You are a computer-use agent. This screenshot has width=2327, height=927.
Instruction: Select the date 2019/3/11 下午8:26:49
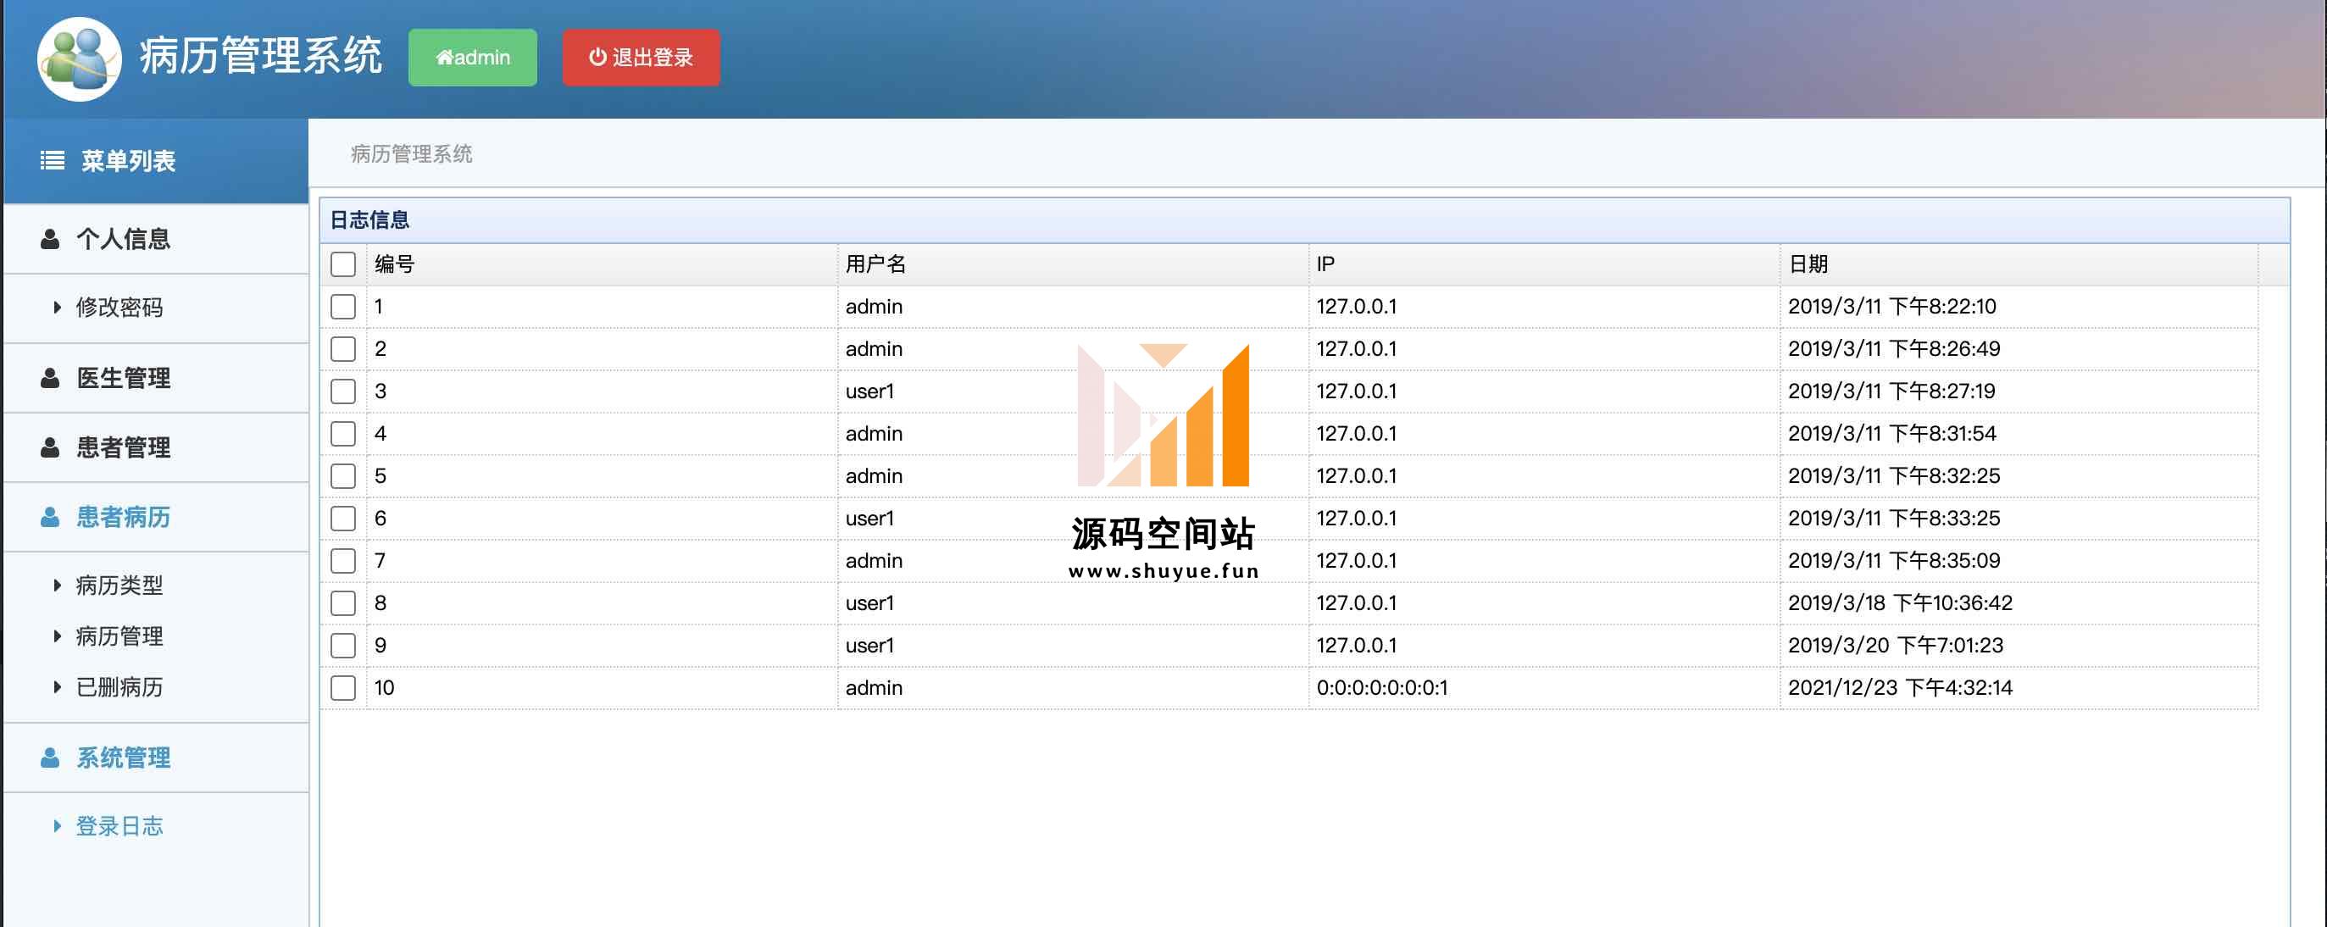point(1894,350)
